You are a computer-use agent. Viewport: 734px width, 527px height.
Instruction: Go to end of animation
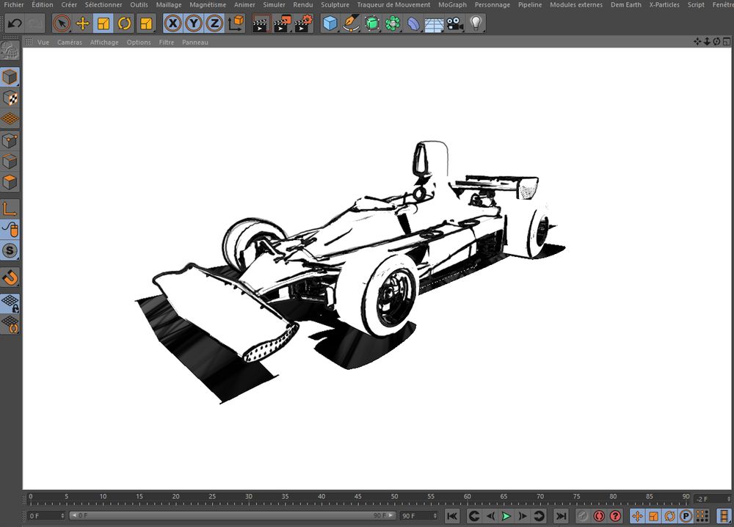561,516
